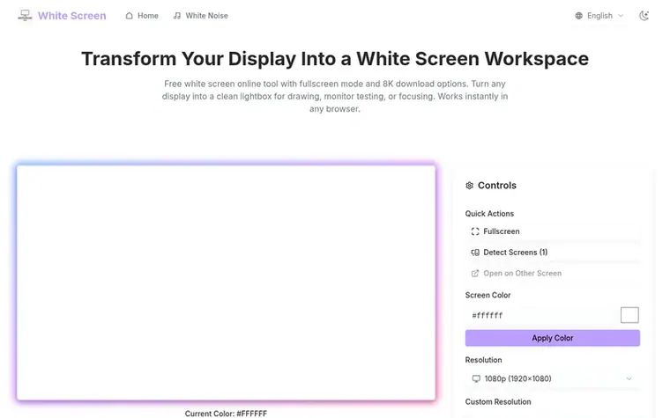This screenshot has height=418, width=670.
Task: Click the Custom Resolution label
Action: coord(498,402)
